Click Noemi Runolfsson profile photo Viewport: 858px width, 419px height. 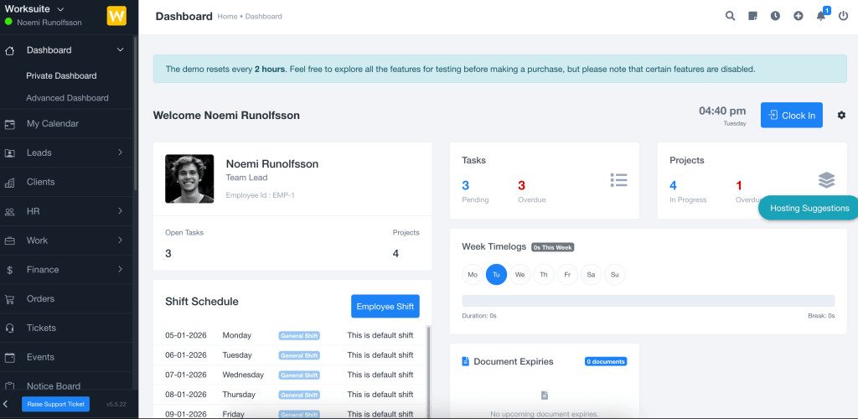189,178
